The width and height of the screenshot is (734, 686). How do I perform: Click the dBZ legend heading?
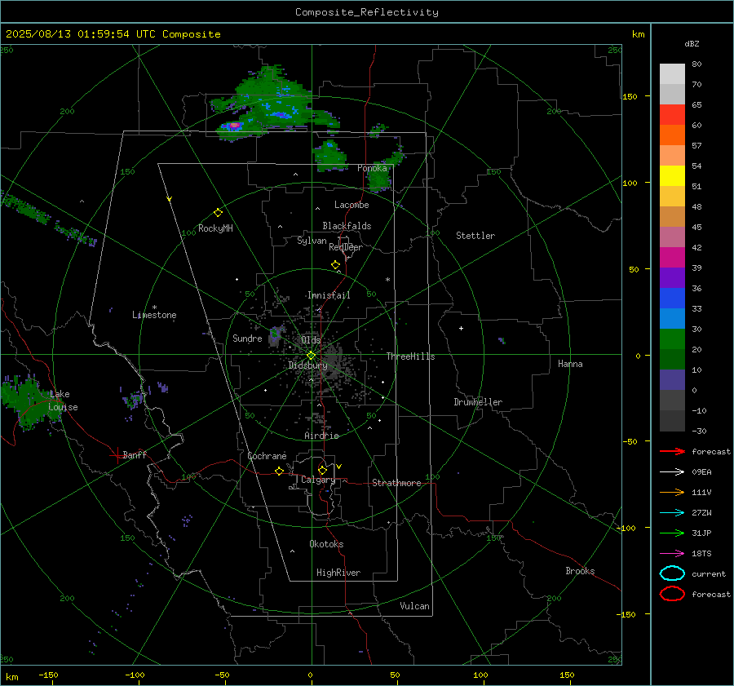pyautogui.click(x=692, y=43)
